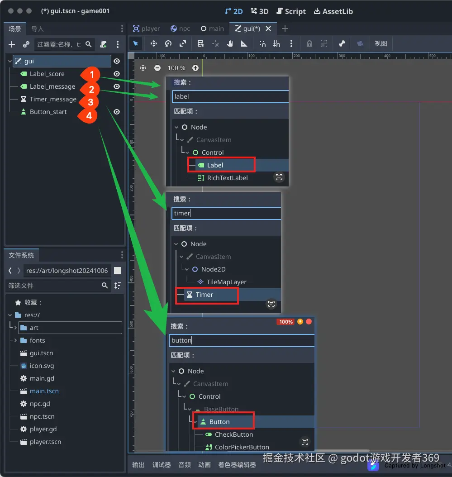Activate the Move mode tool

pyautogui.click(x=153, y=43)
